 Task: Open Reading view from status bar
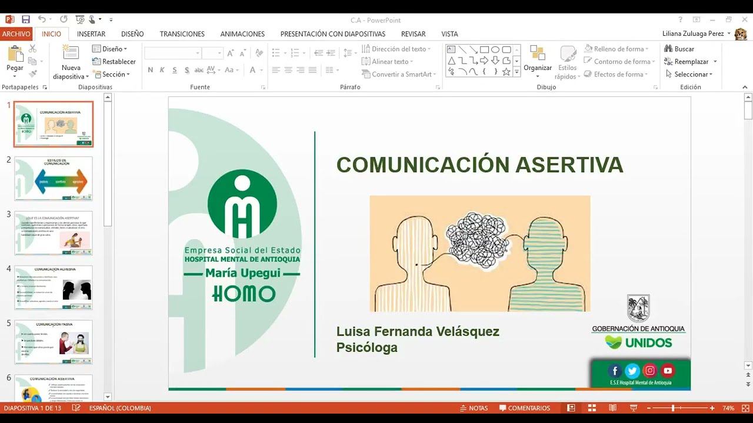pyautogui.click(x=612, y=408)
